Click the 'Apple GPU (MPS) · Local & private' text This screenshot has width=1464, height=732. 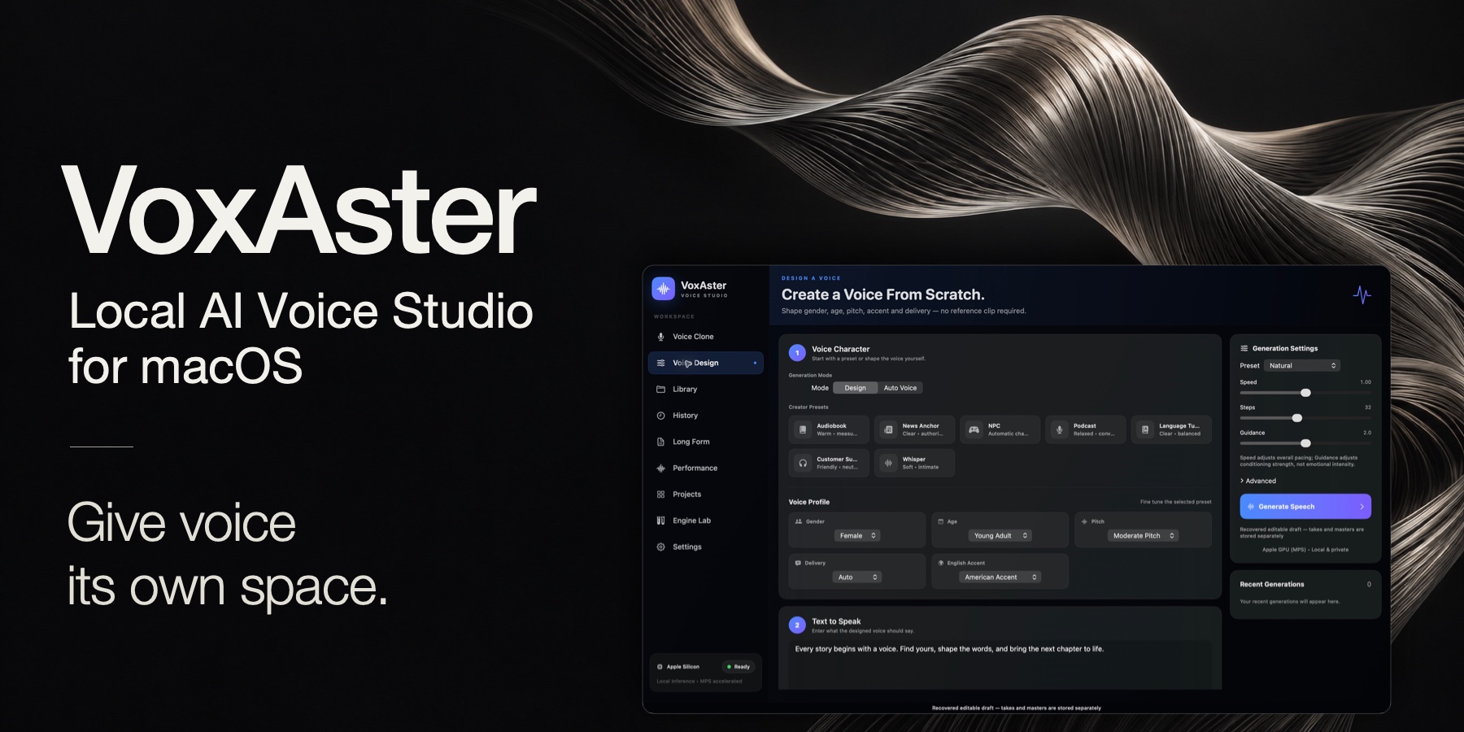(x=1305, y=550)
